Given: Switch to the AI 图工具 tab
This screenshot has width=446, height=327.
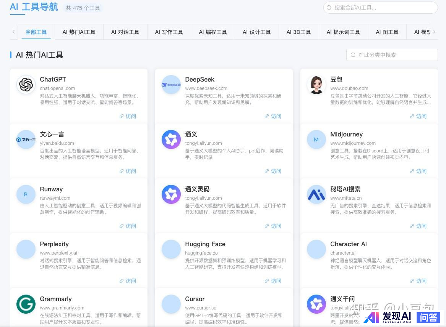Looking at the screenshot, I should coord(387,32).
